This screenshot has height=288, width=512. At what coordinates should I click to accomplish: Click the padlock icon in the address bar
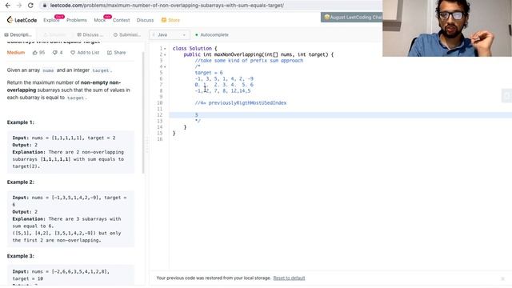tap(45, 6)
